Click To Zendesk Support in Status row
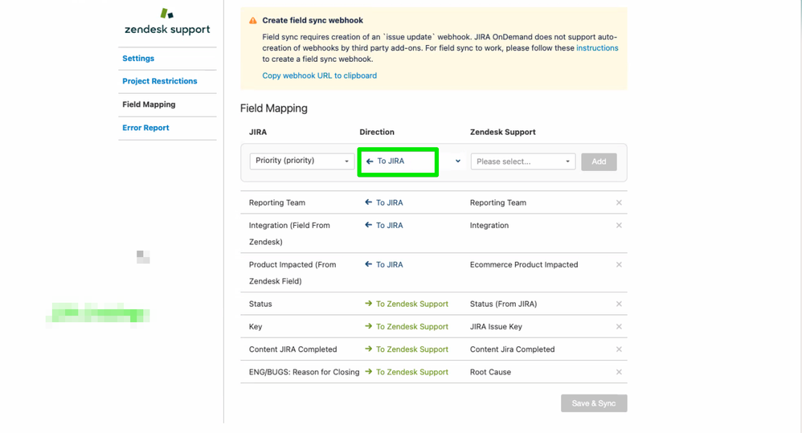Viewport: 802px width, 433px height. [407, 304]
